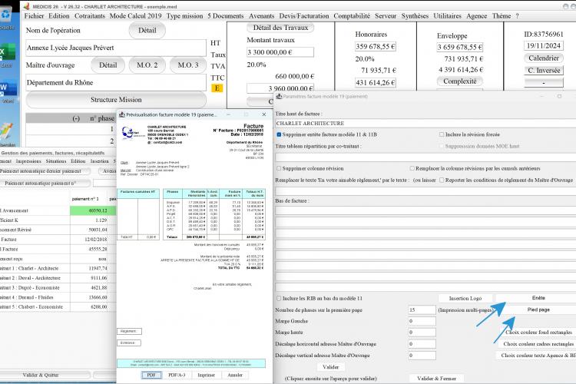Click the Nom de l'opération text field
The image size is (576, 384).
pos(116,48)
